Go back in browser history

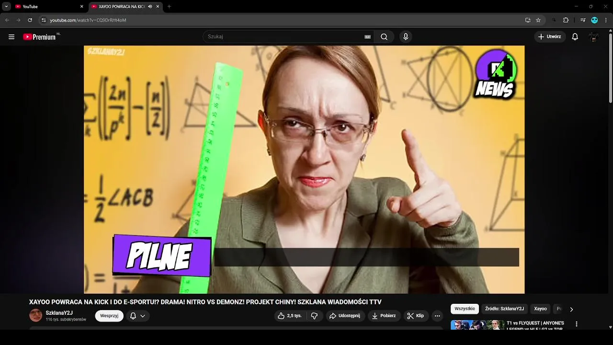coord(7,20)
